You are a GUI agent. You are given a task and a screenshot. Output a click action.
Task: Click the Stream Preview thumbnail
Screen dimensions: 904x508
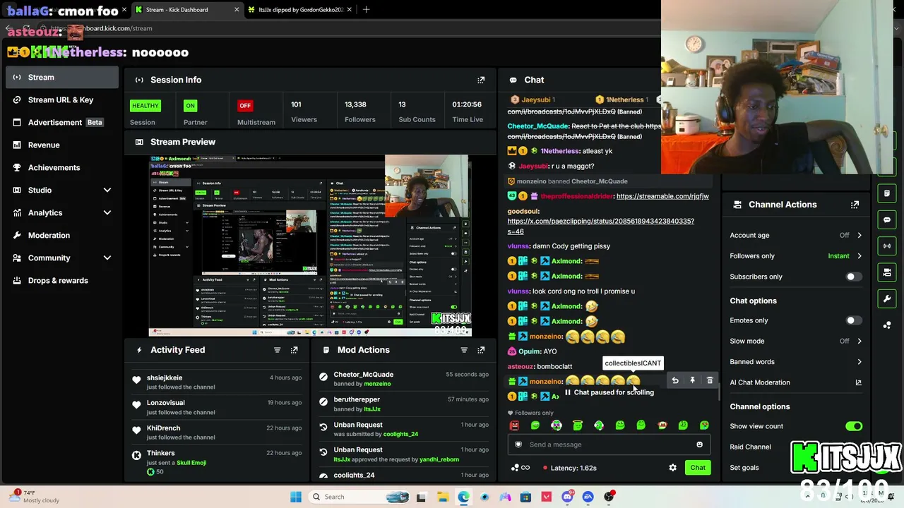310,246
